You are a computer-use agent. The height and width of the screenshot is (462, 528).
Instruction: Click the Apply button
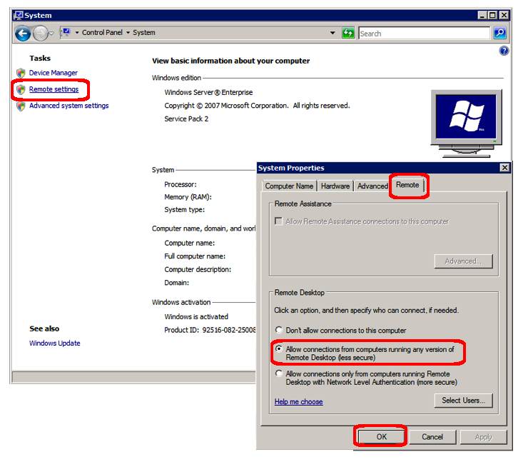484,437
